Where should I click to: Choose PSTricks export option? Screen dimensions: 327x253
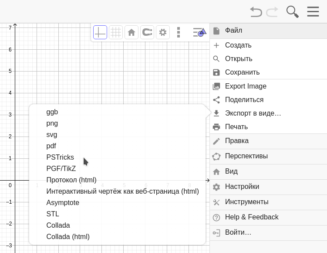coord(117,157)
